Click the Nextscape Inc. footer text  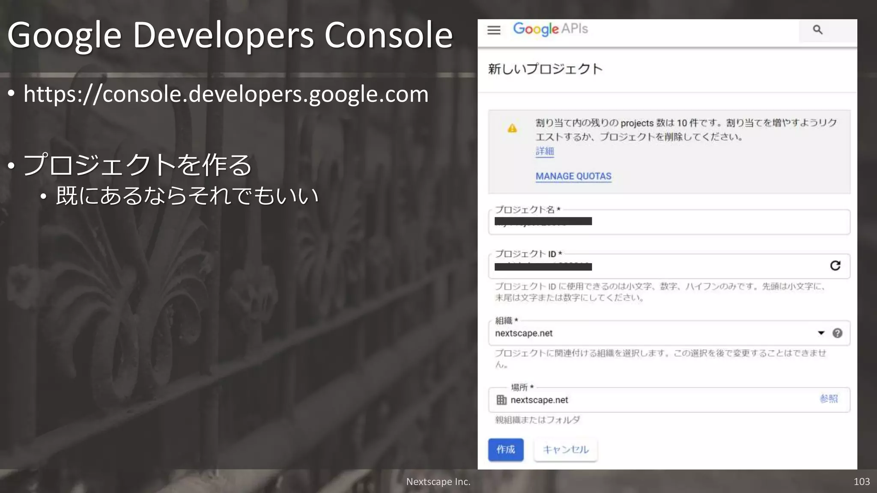point(438,481)
